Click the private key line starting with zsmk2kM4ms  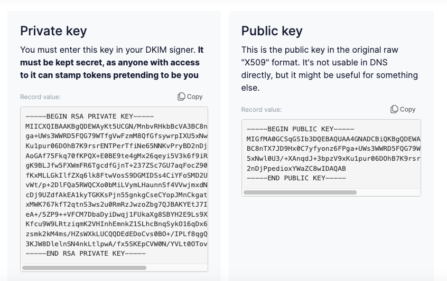tap(116, 234)
